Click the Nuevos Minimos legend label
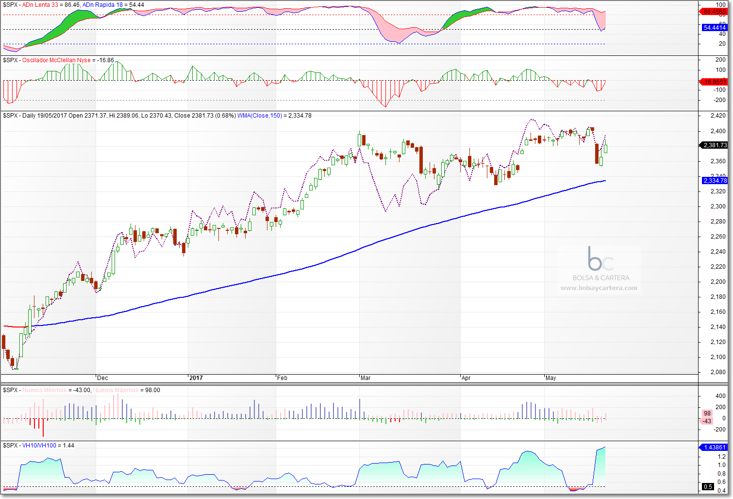 point(45,390)
